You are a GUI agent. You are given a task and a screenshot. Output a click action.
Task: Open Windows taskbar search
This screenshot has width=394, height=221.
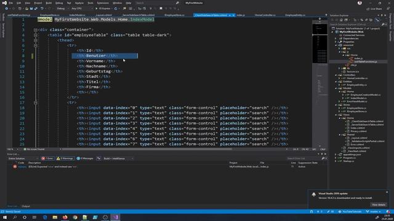click(15, 217)
